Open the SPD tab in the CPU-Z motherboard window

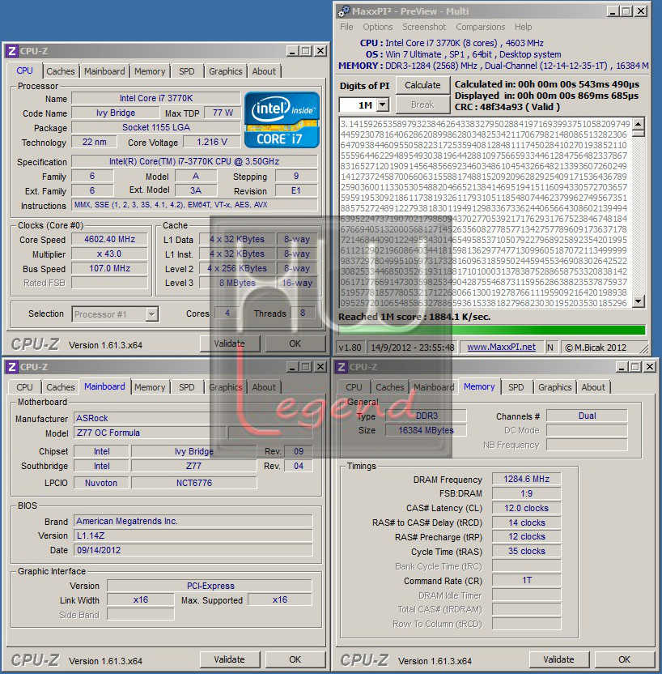(x=187, y=387)
